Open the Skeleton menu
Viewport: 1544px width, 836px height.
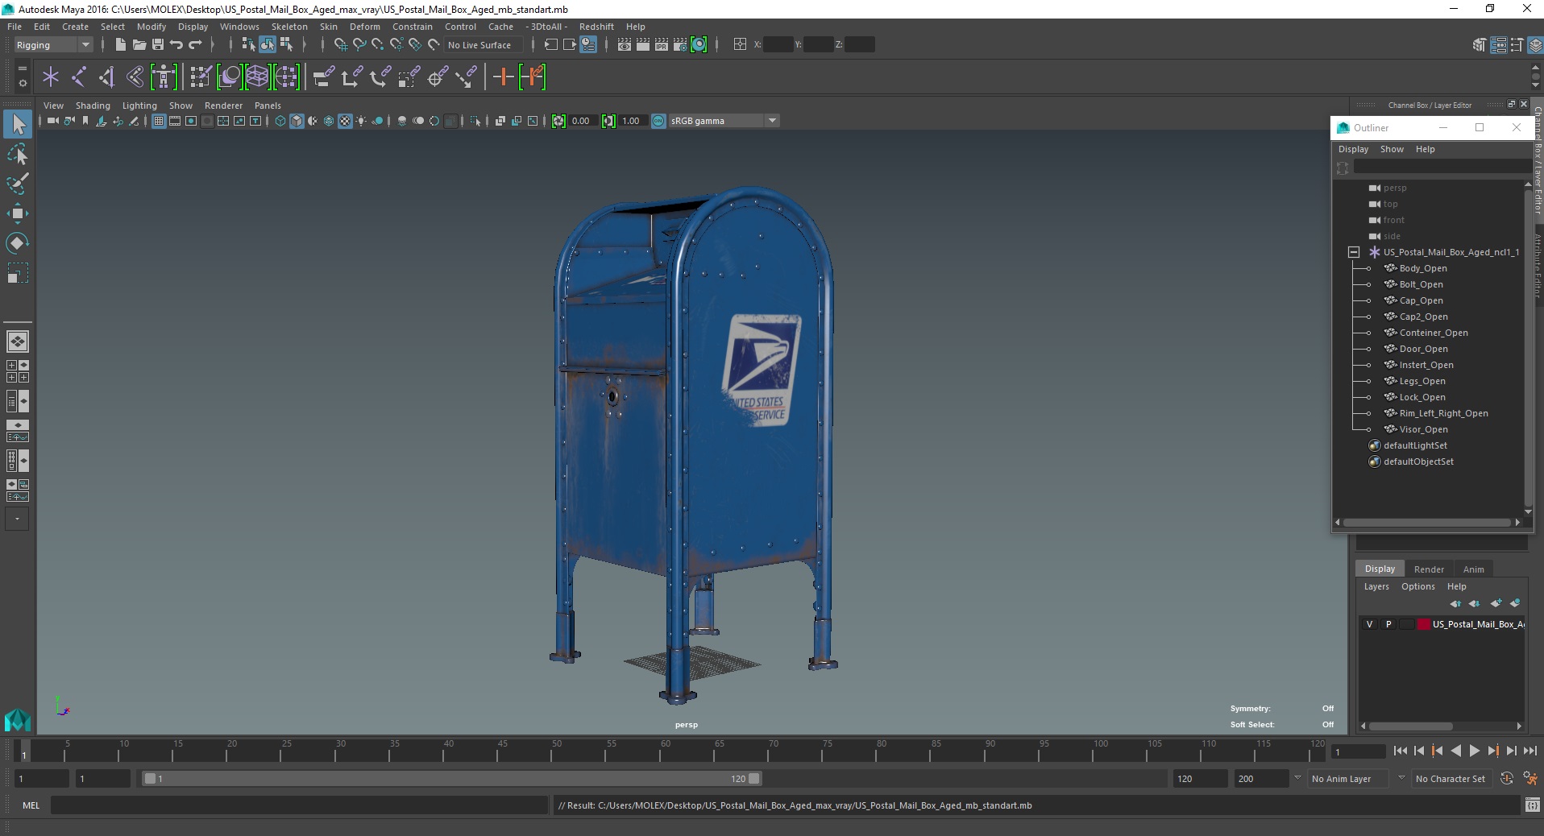tap(289, 27)
